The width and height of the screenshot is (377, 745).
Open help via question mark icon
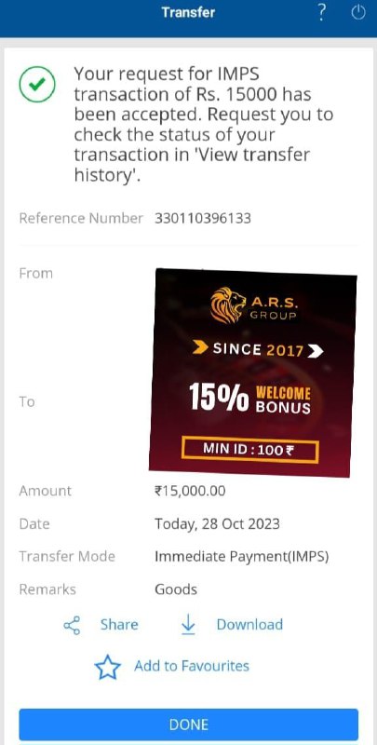321,12
